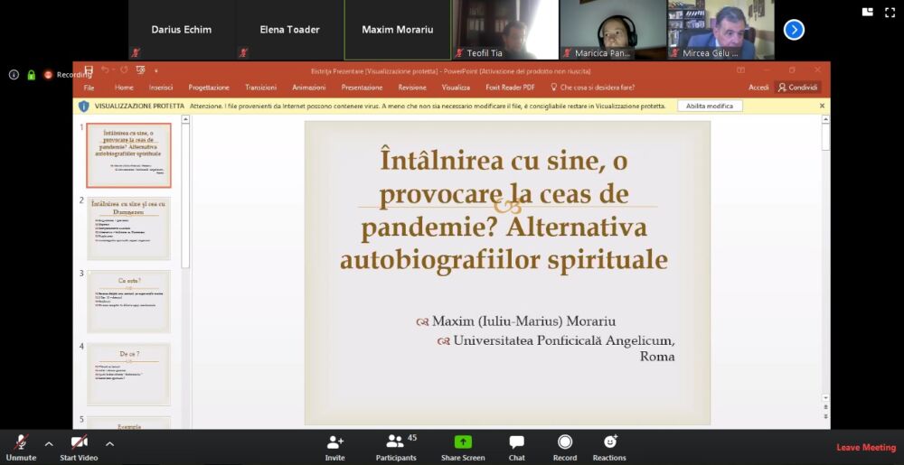Viewport: 904px width, 465px height.
Task: Open the Inserisci ribbon tab
Action: click(x=161, y=88)
